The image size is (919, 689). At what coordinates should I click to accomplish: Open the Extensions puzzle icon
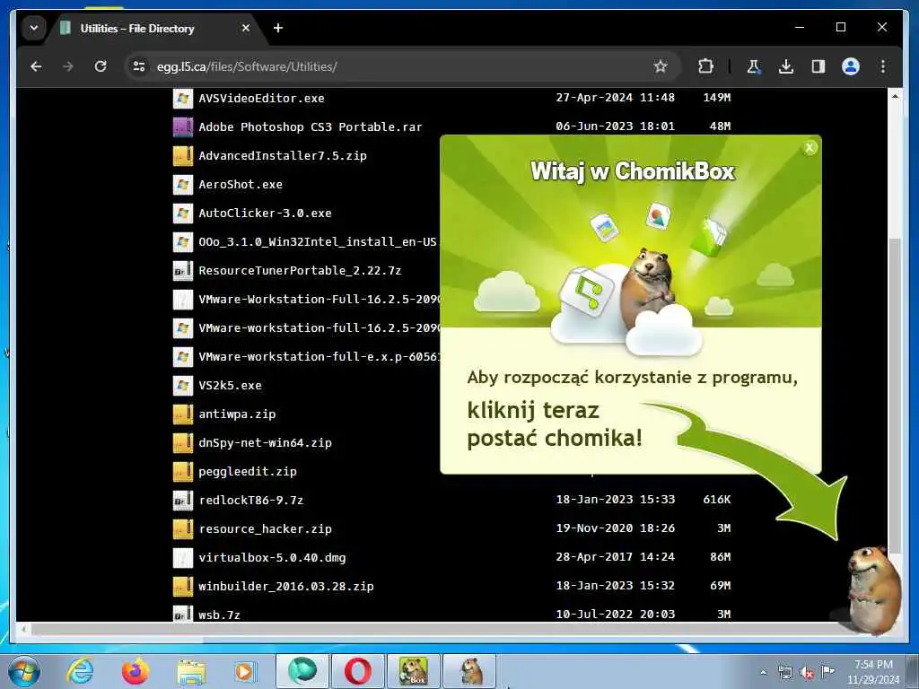point(705,66)
